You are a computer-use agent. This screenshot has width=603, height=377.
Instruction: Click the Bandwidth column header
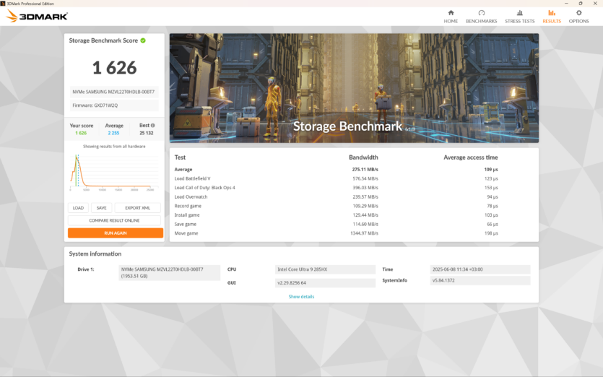pyautogui.click(x=363, y=157)
